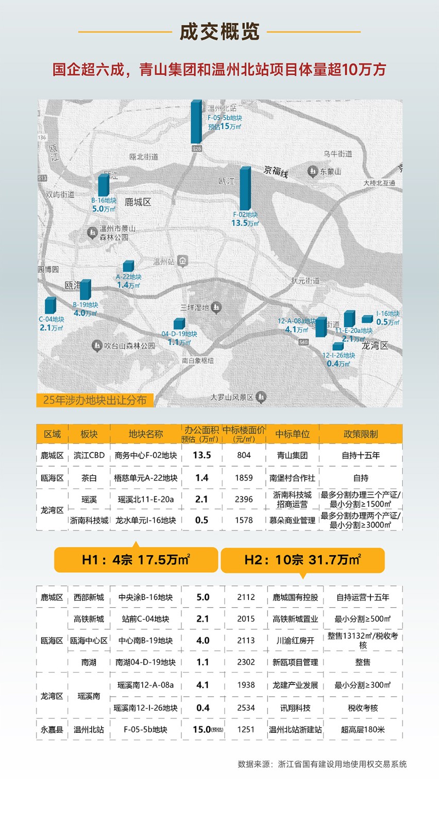Select the 政策限制 column header
Viewport: 439px width, 824px height.
360,434
